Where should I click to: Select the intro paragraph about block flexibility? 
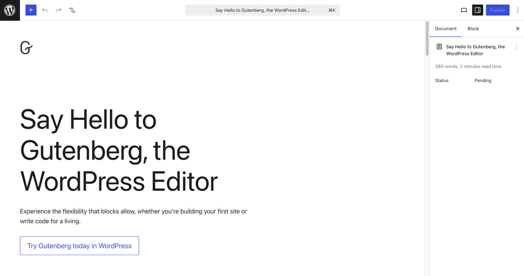[134, 216]
